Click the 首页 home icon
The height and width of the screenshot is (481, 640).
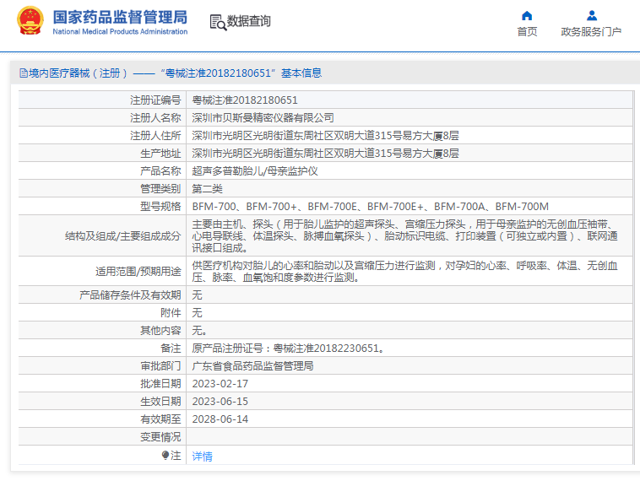527,15
